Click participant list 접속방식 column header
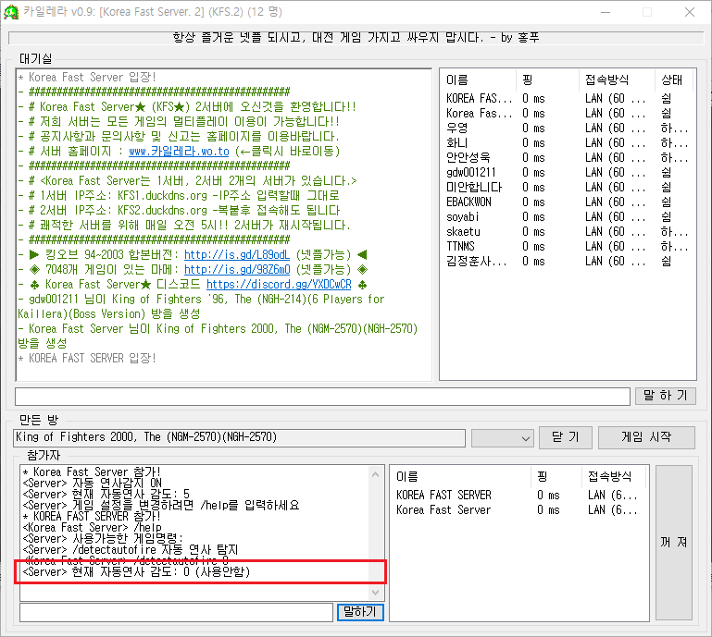 tap(614, 476)
